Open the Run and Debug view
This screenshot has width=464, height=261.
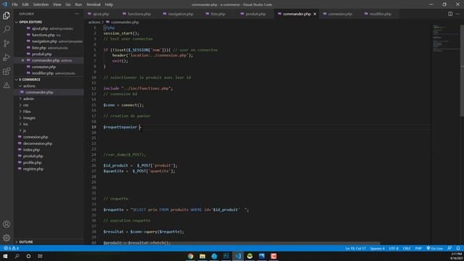click(x=7, y=57)
